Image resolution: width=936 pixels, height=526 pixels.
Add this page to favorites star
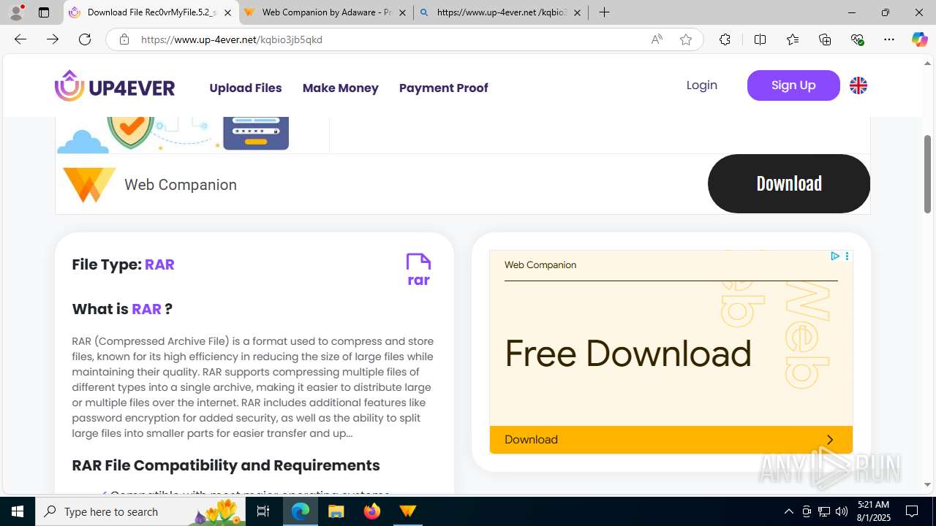coord(686,39)
